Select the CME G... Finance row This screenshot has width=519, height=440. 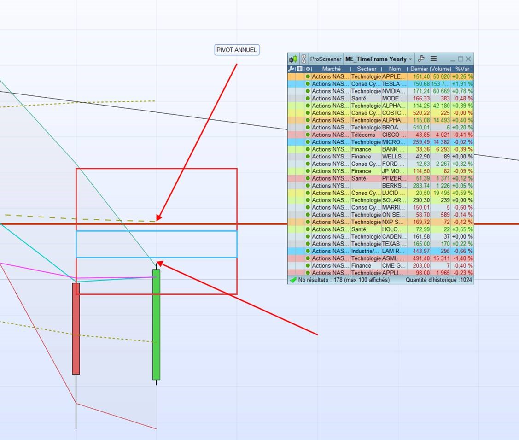(381, 266)
